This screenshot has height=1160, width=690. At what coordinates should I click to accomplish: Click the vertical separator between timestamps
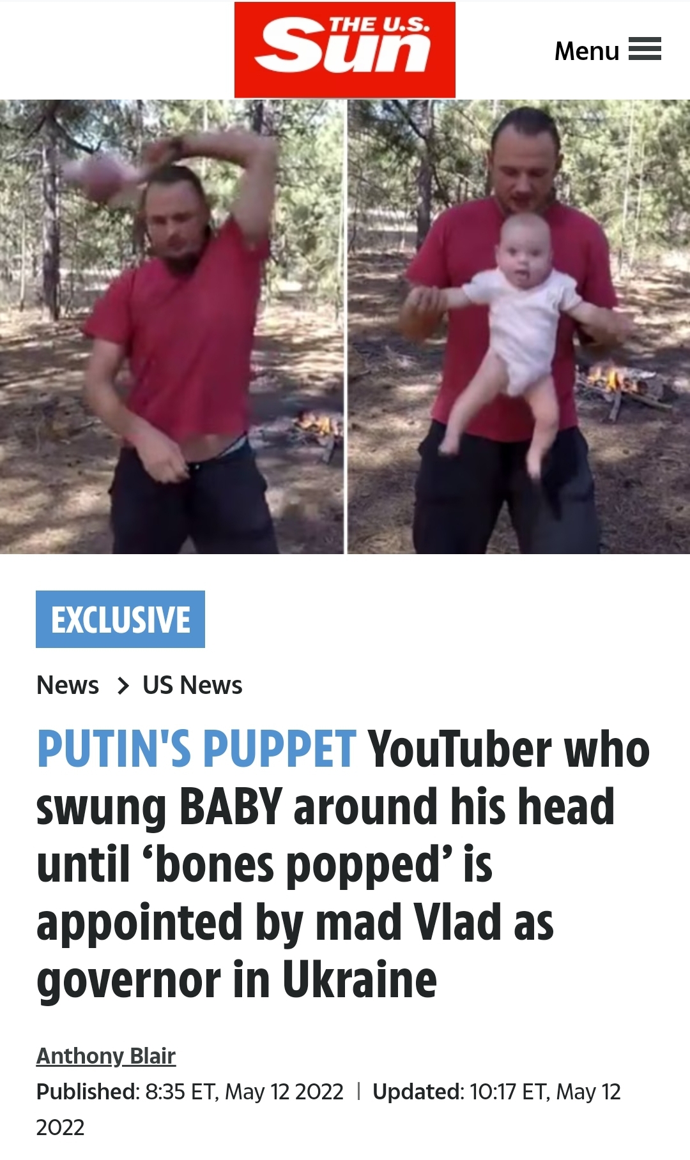coord(358,1091)
